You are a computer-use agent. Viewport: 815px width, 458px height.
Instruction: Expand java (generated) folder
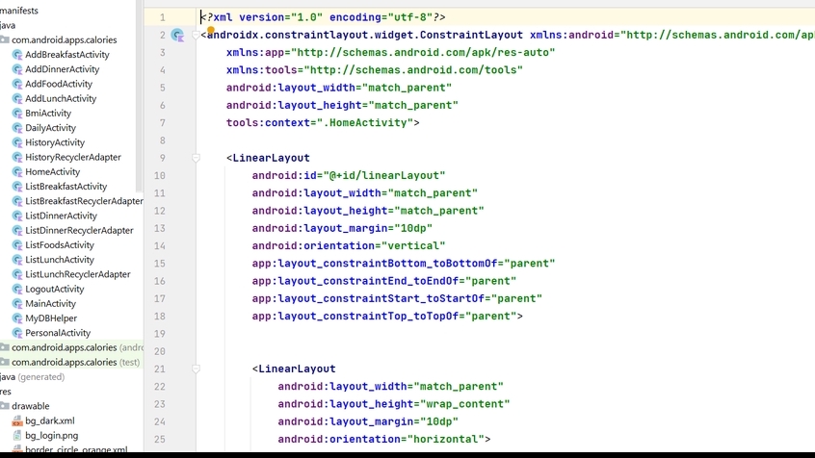pos(32,377)
